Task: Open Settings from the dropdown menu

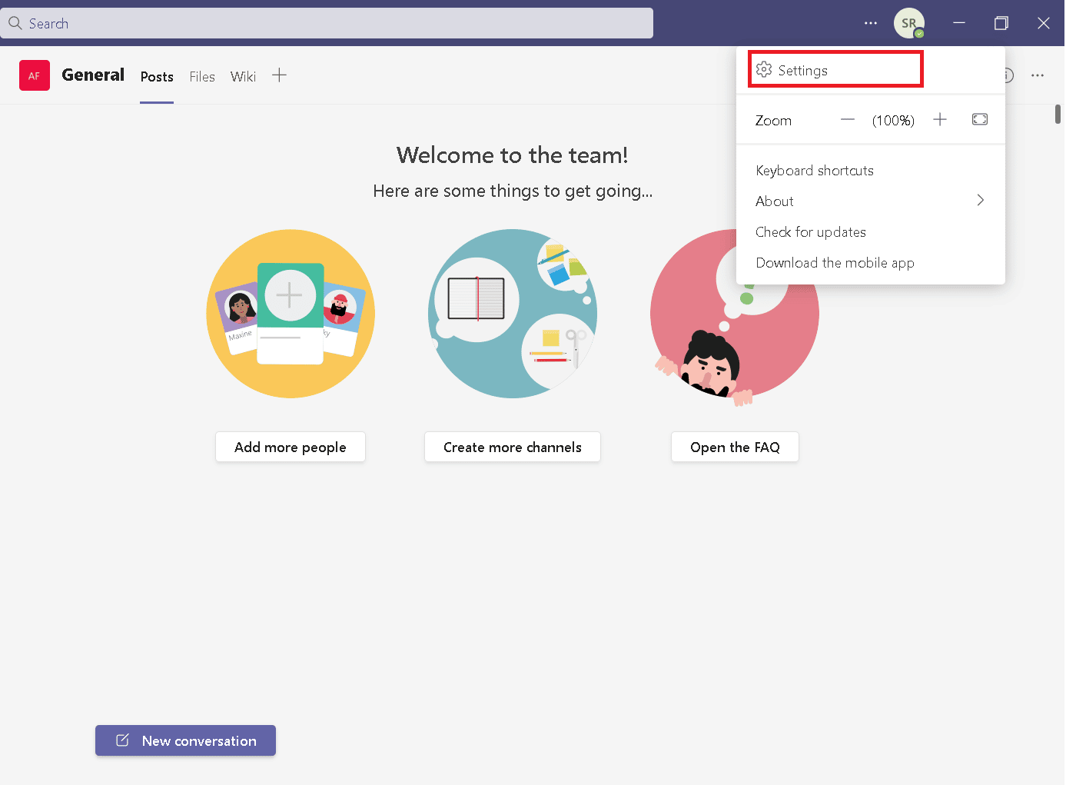Action: point(835,70)
